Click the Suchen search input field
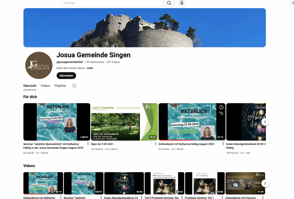The width and height of the screenshot is (294, 199). point(112,3)
